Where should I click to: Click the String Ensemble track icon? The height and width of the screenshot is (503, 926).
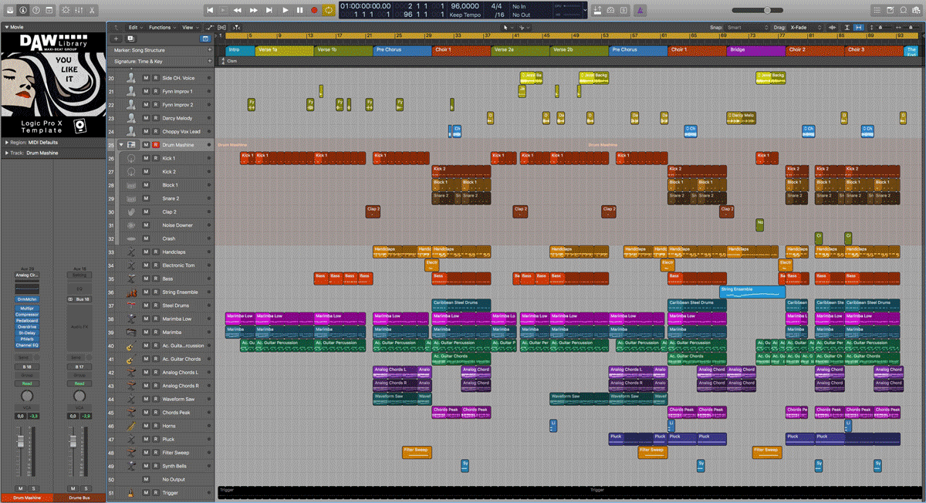[131, 292]
